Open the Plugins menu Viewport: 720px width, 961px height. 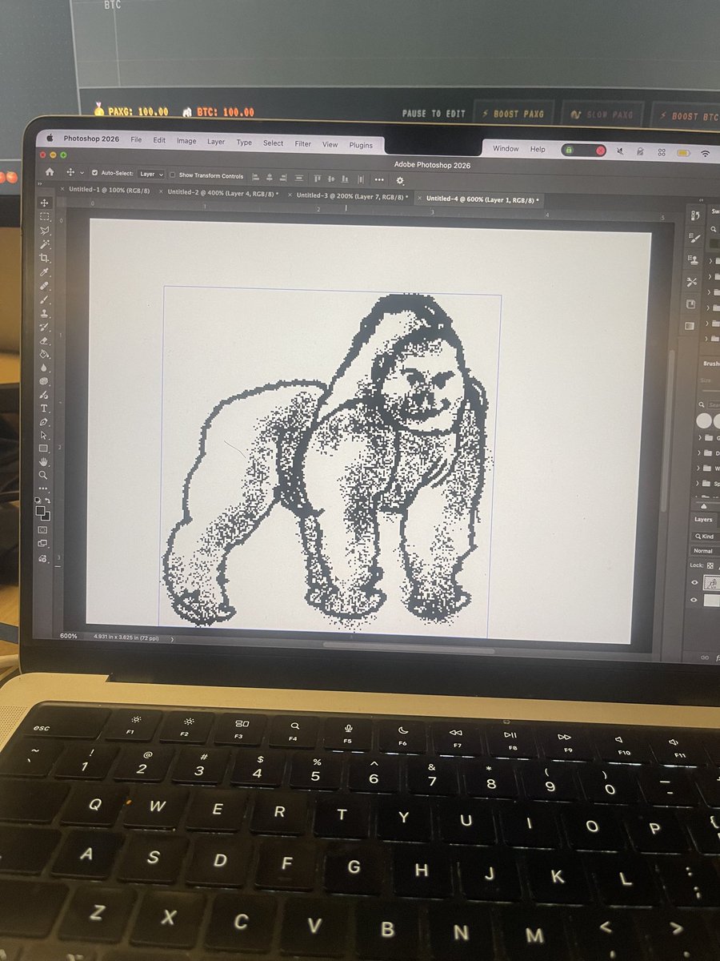coord(361,145)
